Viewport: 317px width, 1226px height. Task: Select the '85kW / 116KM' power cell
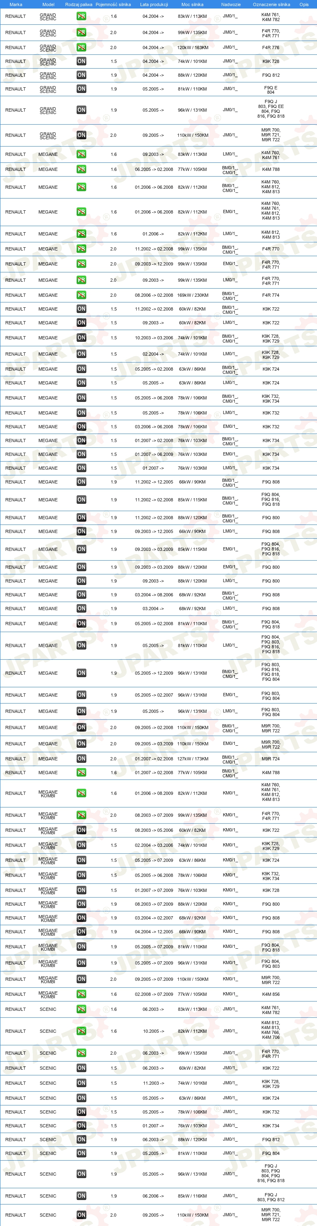193,1196
